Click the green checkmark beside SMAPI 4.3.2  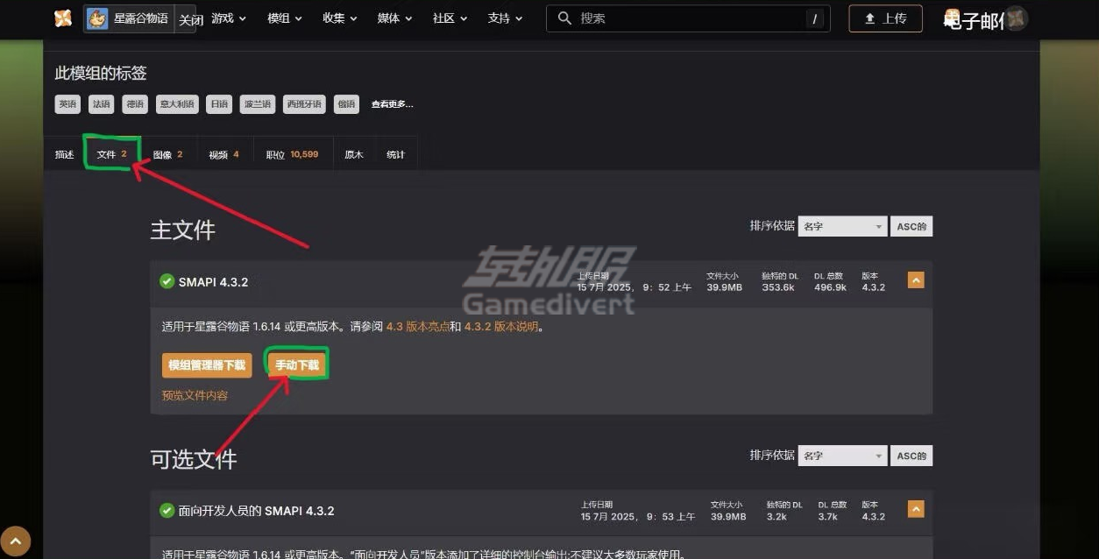point(167,281)
